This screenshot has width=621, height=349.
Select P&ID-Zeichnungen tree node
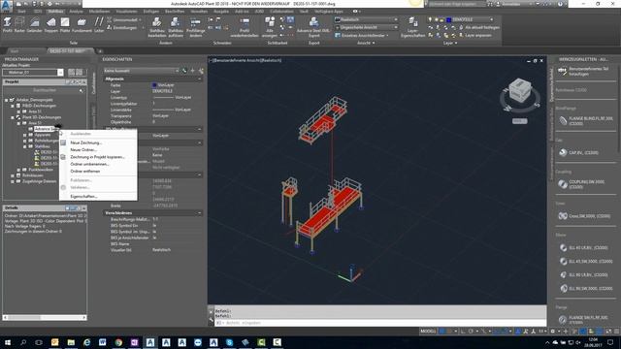pos(39,106)
